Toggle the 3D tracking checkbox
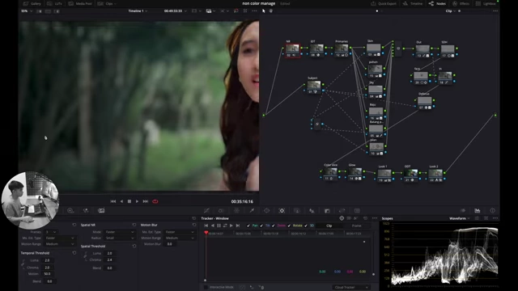The image size is (518, 291). point(306,226)
